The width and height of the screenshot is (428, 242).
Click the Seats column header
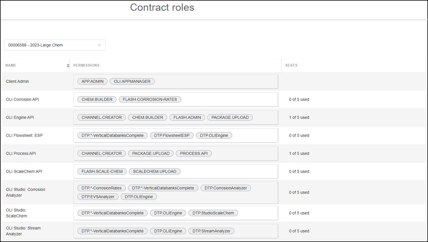(x=291, y=65)
